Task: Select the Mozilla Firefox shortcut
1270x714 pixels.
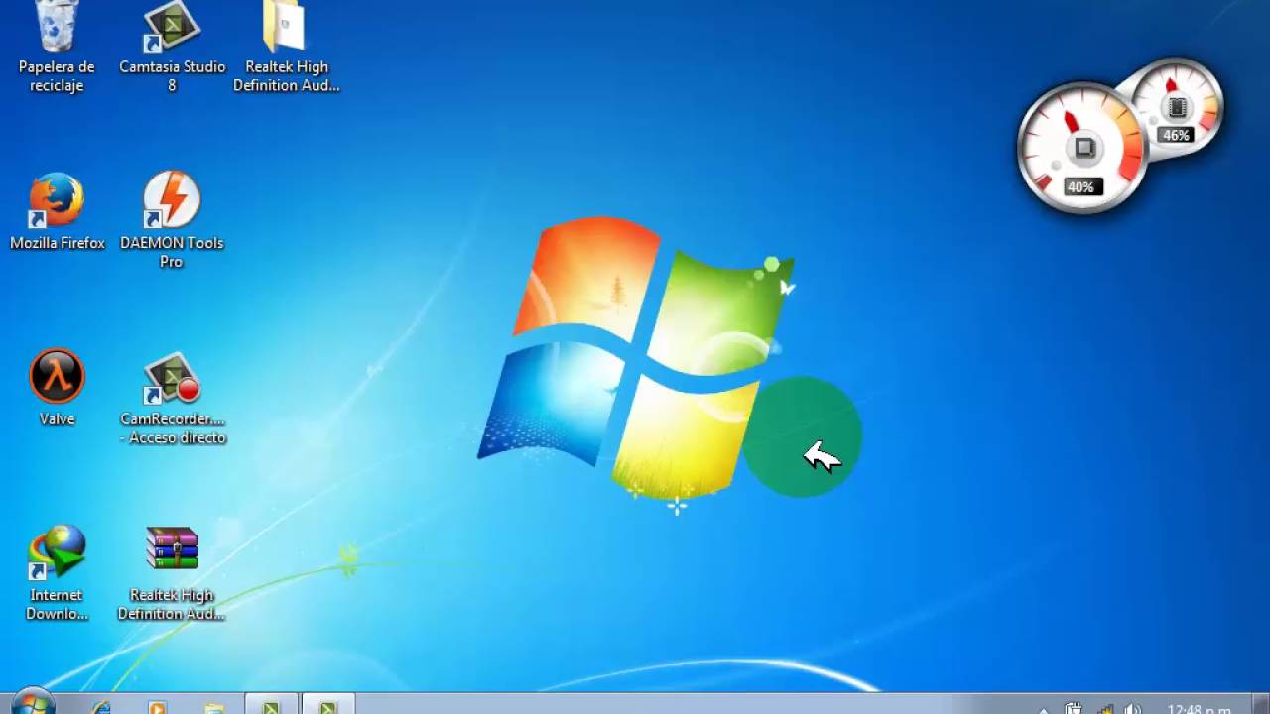Action: pyautogui.click(x=57, y=212)
